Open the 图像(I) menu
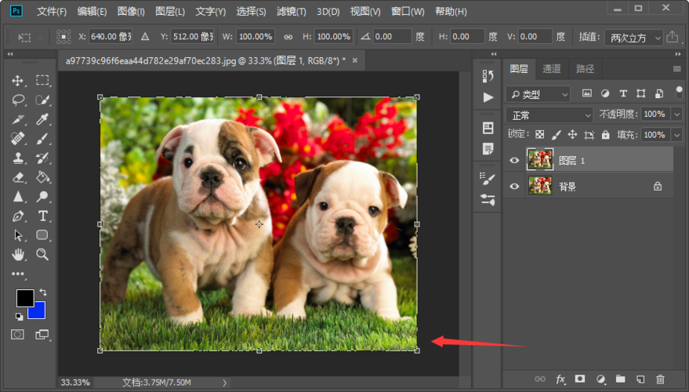This screenshot has width=689, height=392. tap(131, 12)
